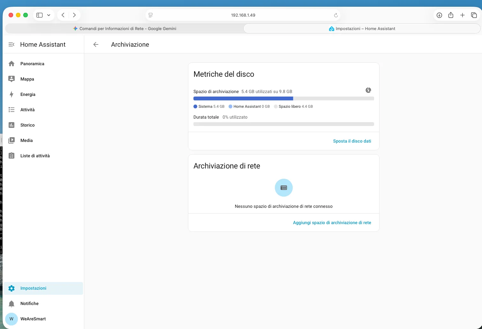
Task: Open Safari downloads button
Action: pos(439,15)
